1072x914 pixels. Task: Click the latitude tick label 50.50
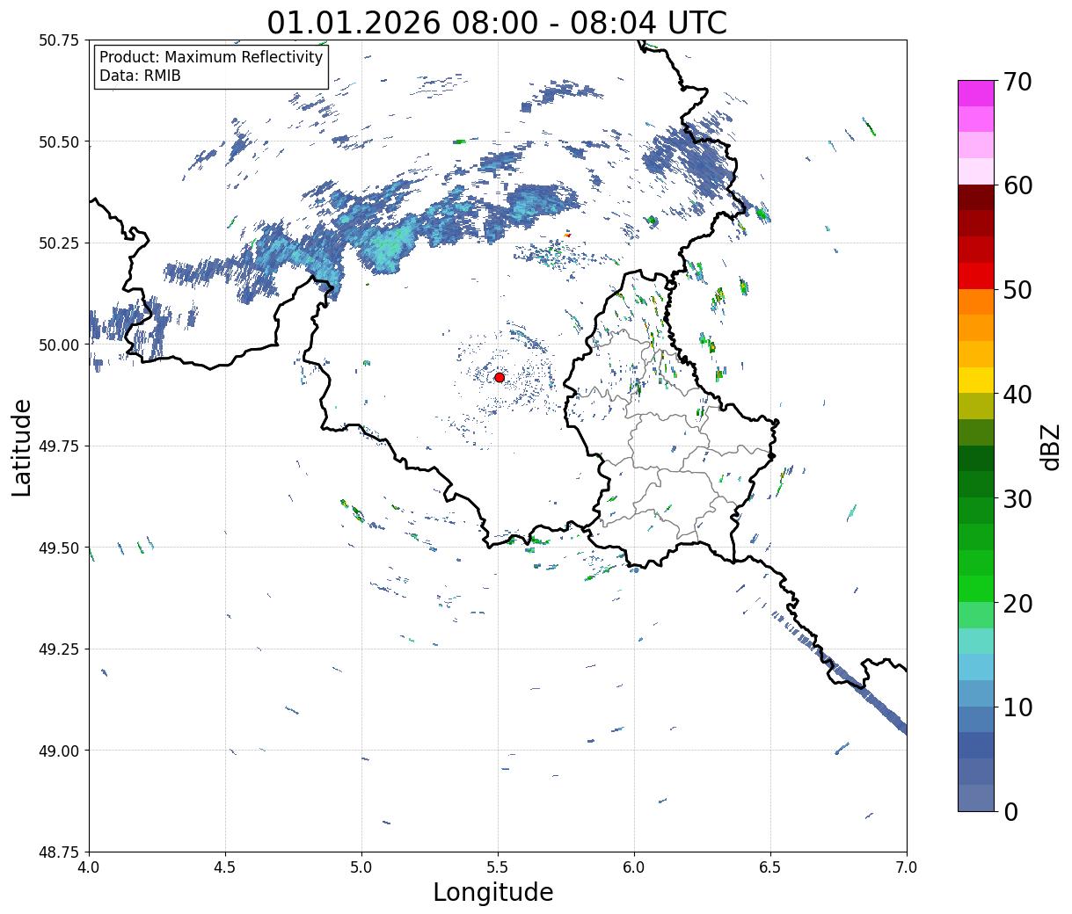[x=59, y=141]
